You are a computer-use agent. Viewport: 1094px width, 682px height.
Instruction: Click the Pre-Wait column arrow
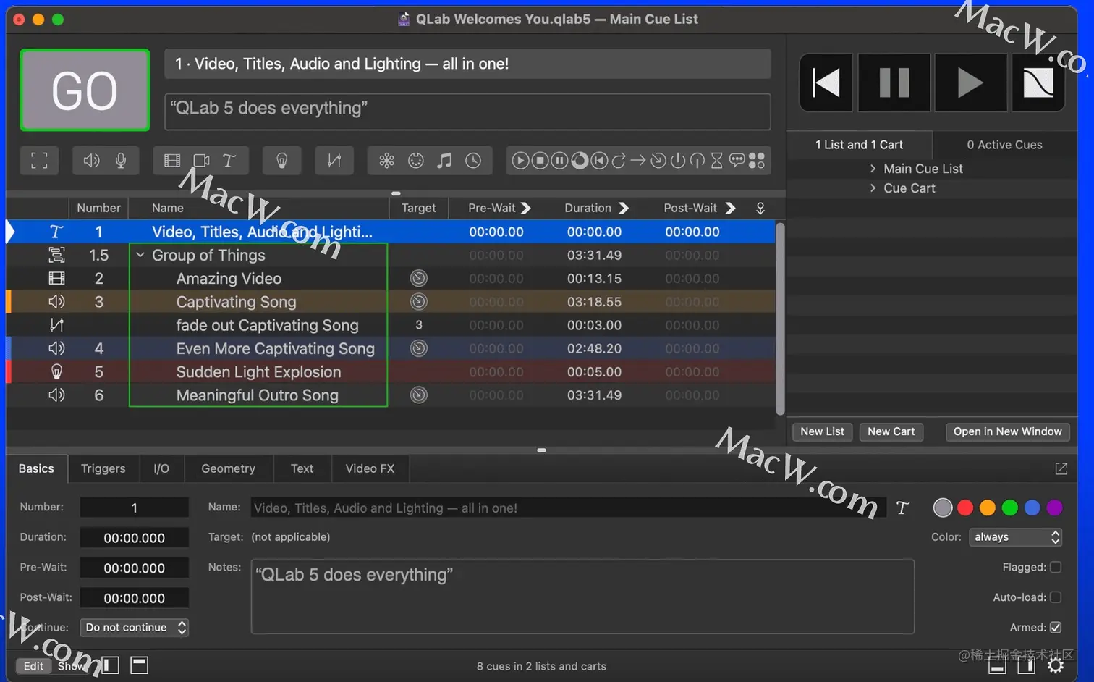coord(526,209)
